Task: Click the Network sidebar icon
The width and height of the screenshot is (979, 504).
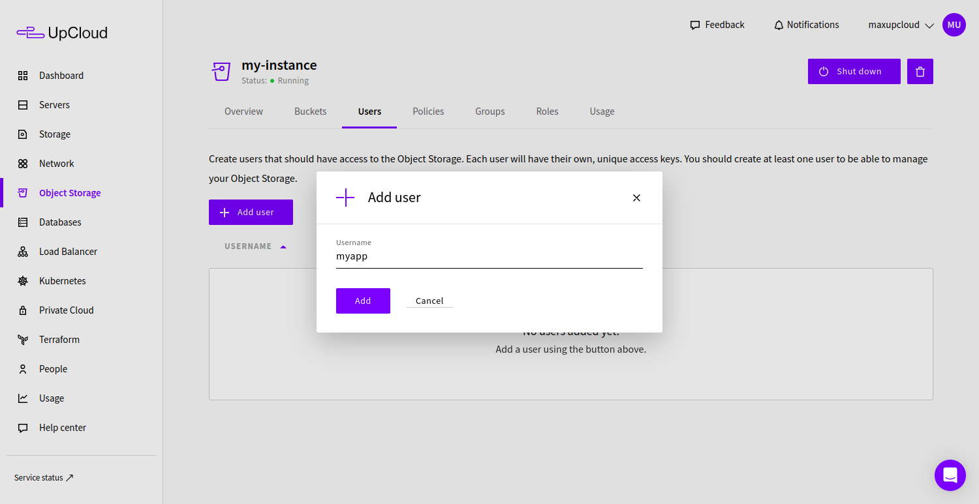Action: point(23,164)
